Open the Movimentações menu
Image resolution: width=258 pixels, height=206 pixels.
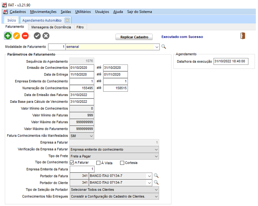43,12
